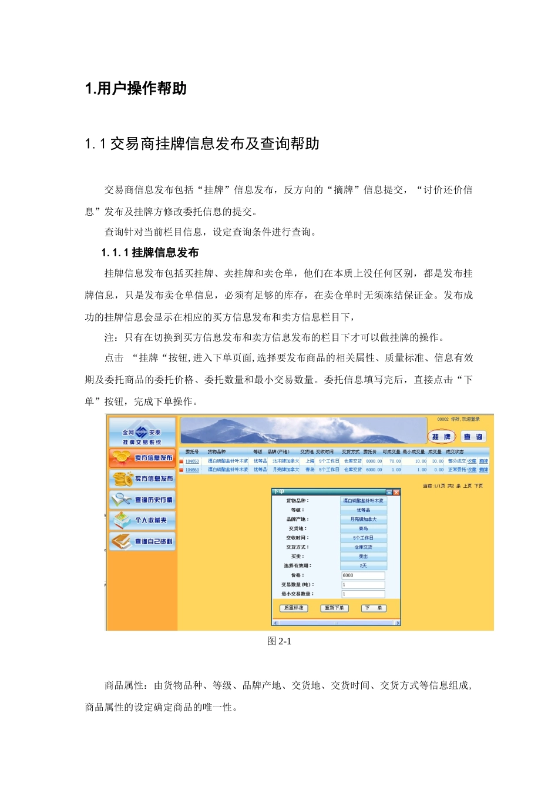The height and width of the screenshot is (790, 558).
Task: Click the 成交状态 column header
Action: [455, 452]
